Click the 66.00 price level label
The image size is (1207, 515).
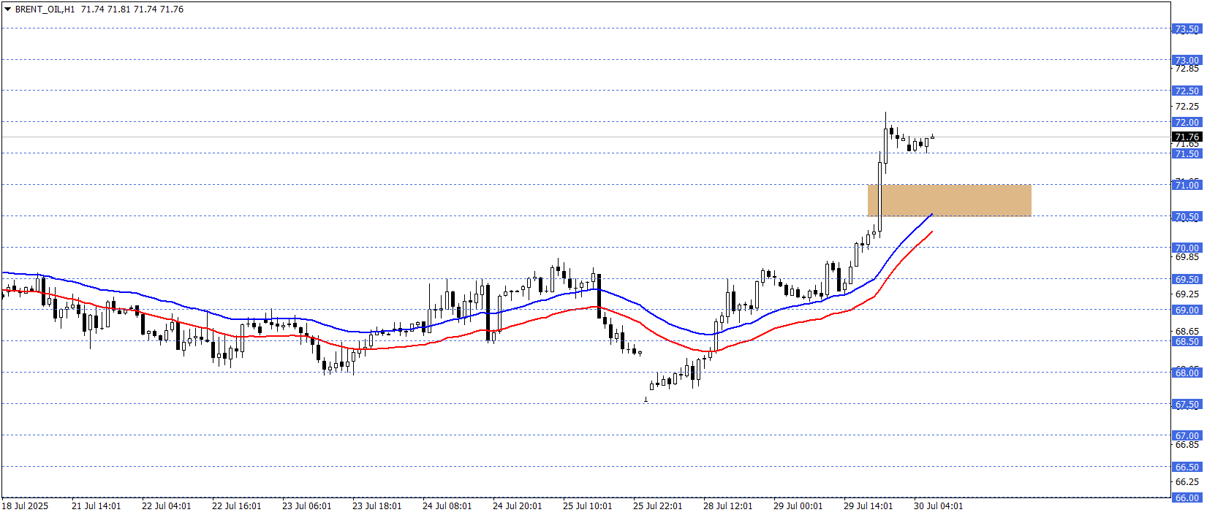coord(1187,497)
